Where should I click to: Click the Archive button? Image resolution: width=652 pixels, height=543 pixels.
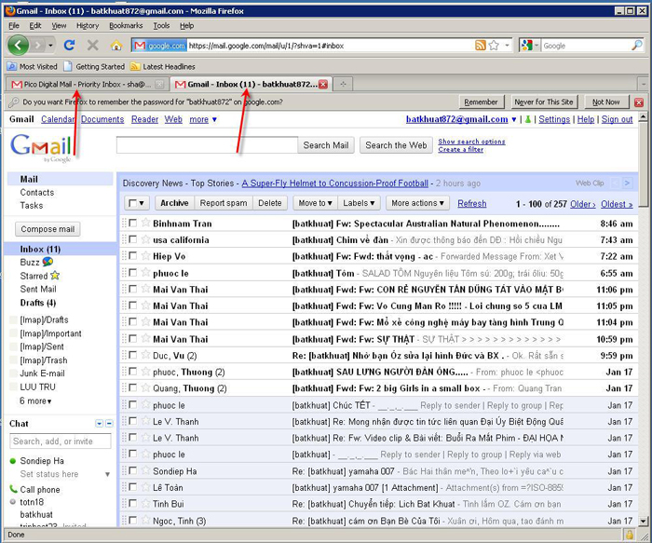174,203
